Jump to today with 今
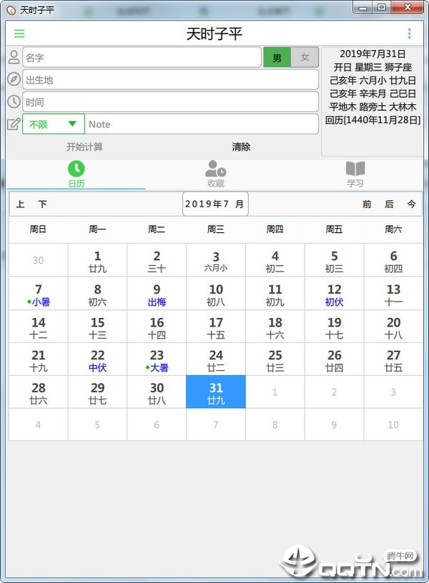Screen dimensions: 429x583 411,204
